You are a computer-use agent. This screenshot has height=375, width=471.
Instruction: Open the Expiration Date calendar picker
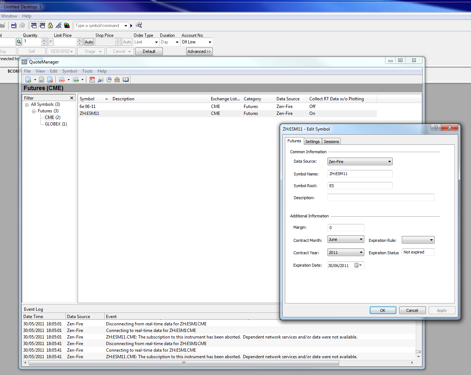(358, 266)
